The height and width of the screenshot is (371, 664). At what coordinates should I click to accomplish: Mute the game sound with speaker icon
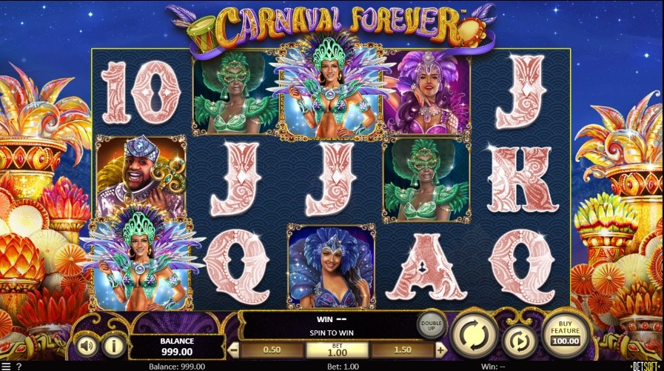coord(87,346)
